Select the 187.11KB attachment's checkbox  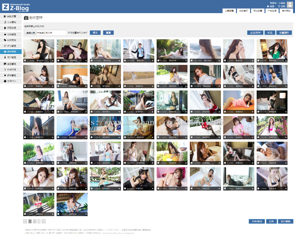(x=191, y=61)
